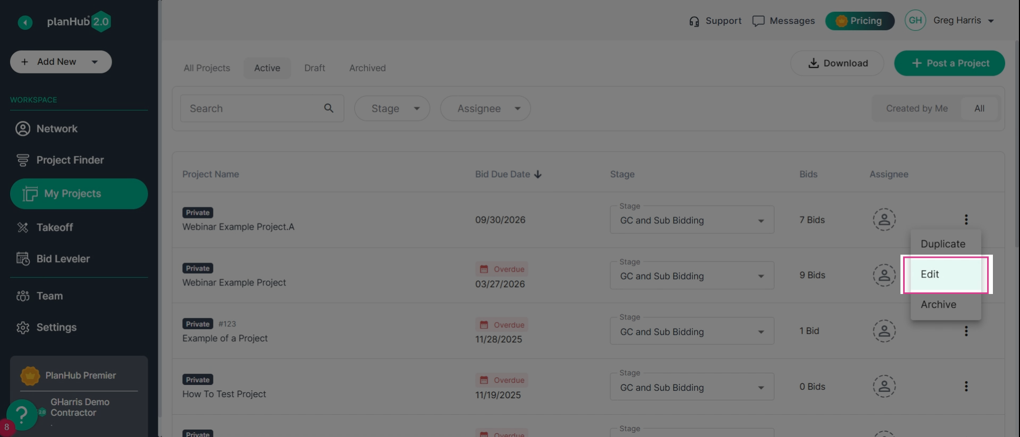Image resolution: width=1020 pixels, height=437 pixels.
Task: Click the PlanHub Premier badge
Action: point(79,375)
